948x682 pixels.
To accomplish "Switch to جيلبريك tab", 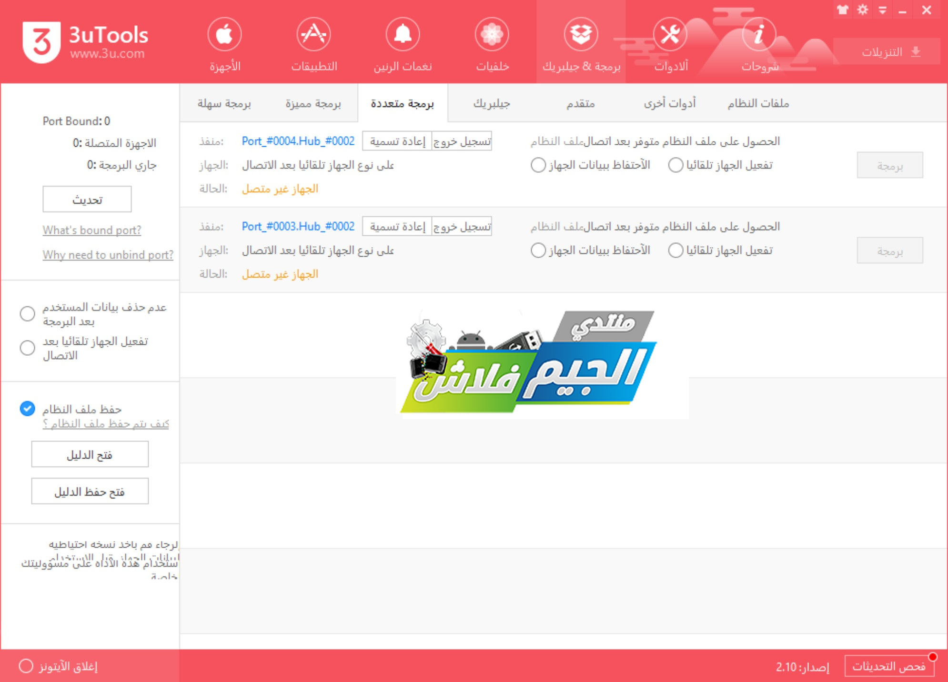I will [x=492, y=103].
